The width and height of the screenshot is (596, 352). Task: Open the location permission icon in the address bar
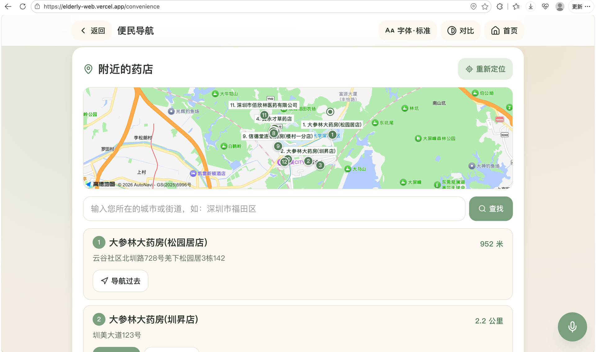coord(473,7)
